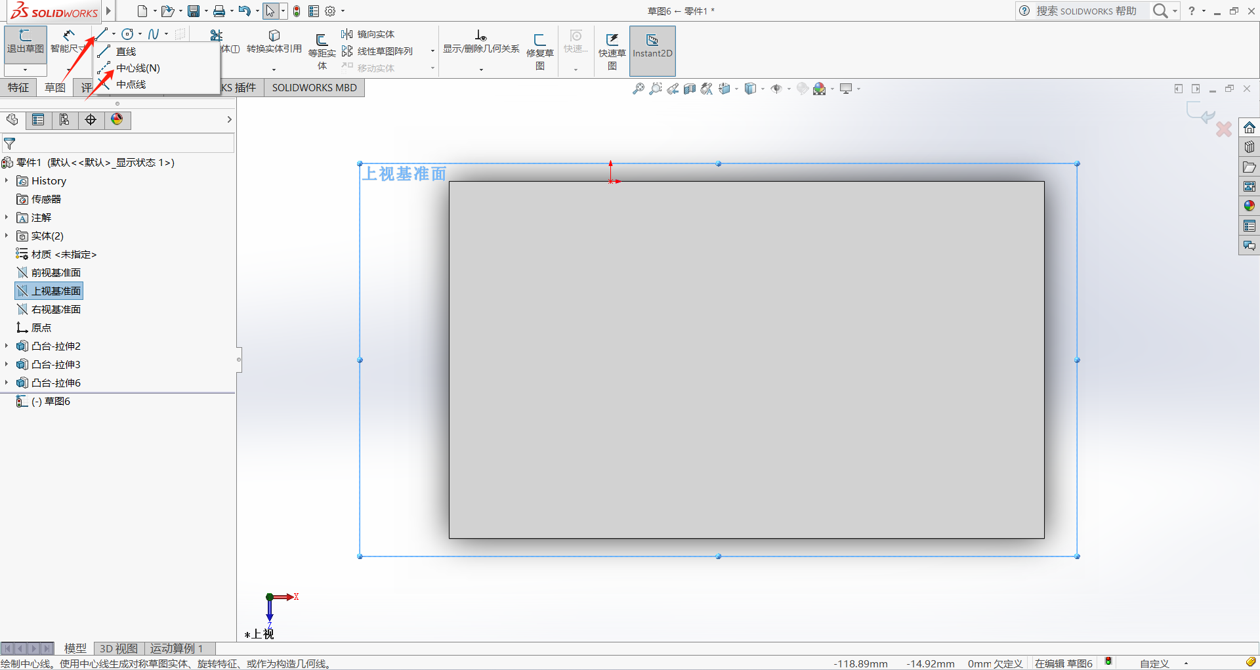The image size is (1260, 670).
Task: Click the Open file icon
Action: 168,11
